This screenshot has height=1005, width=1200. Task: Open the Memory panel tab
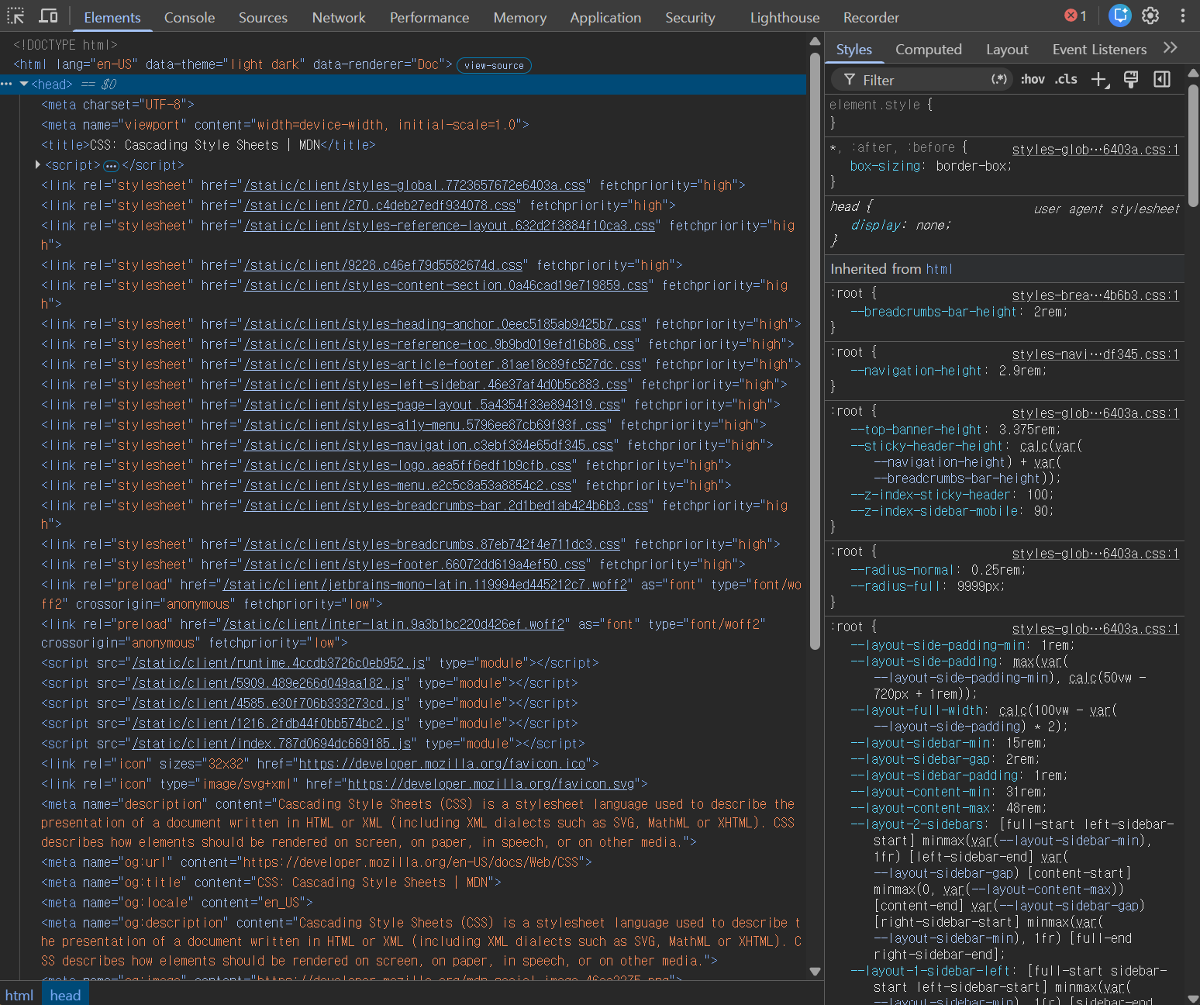[x=519, y=17]
